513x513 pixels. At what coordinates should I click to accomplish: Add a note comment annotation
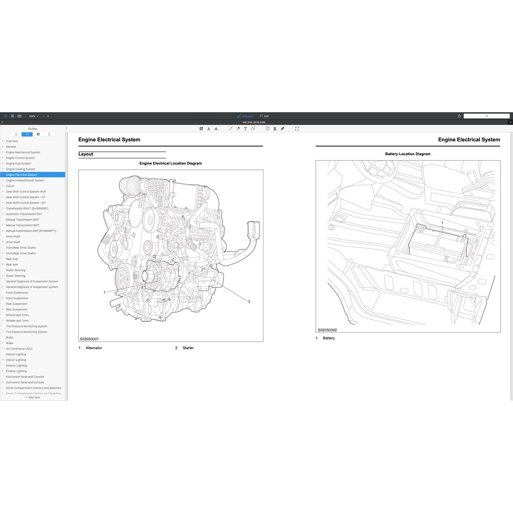[x=267, y=128]
